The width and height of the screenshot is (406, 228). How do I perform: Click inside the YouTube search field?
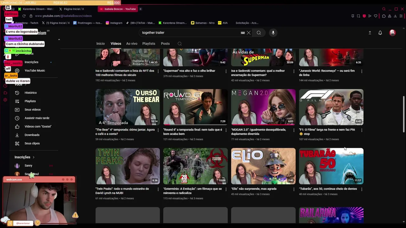[190, 33]
